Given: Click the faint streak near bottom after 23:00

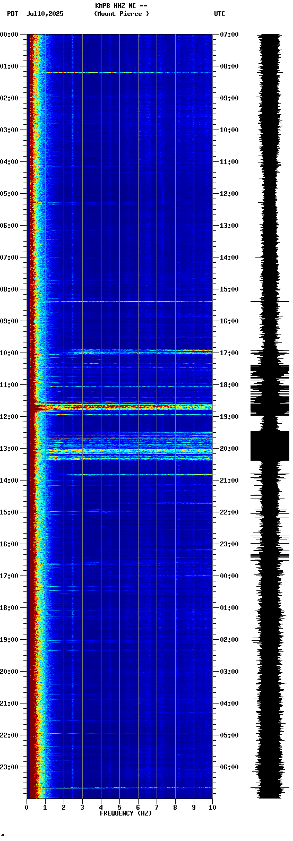Looking at the screenshot, I should point(127,788).
